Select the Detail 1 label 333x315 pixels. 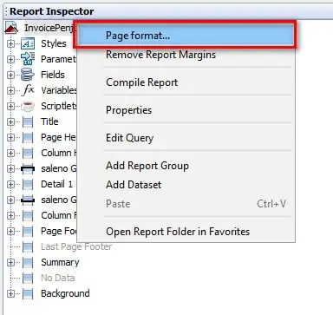coord(56,184)
